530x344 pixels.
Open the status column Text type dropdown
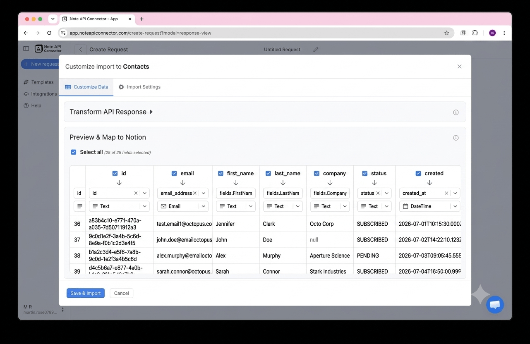[x=374, y=206]
